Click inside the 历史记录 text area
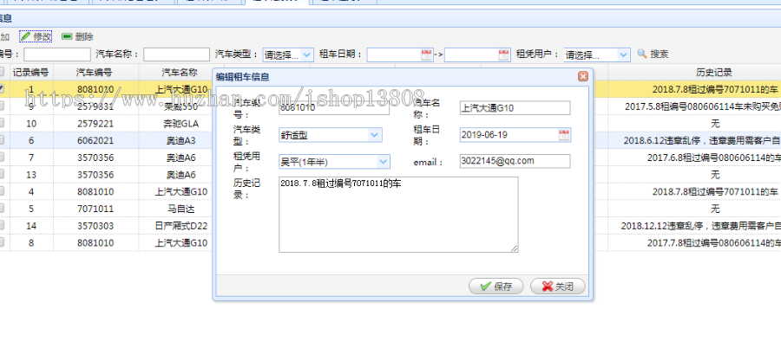The width and height of the screenshot is (781, 341). coord(398,215)
